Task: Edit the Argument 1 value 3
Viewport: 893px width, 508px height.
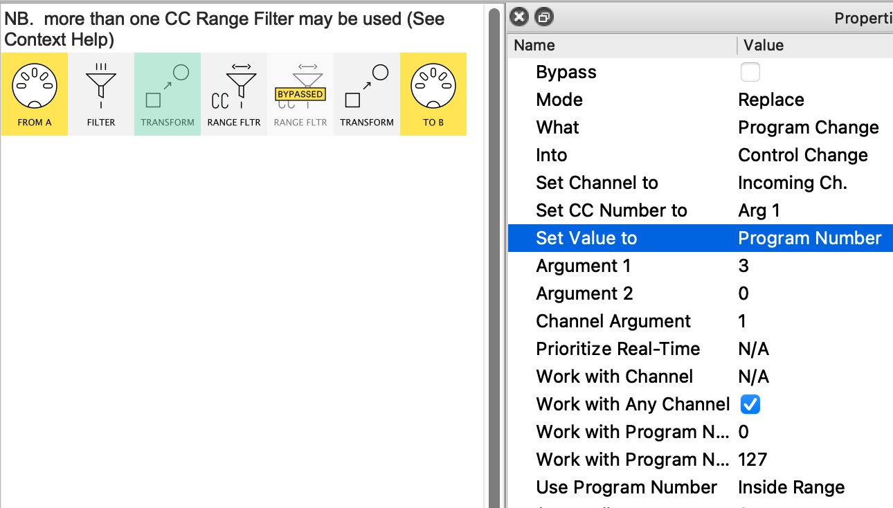Action: pos(743,266)
